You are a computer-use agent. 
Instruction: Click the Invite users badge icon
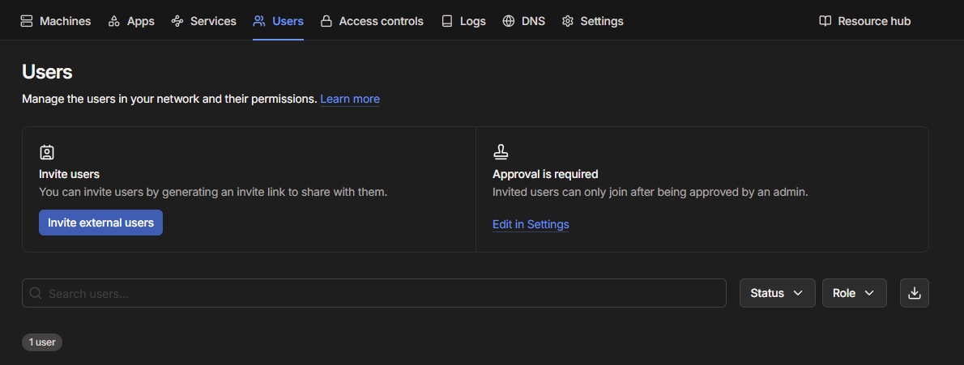[x=47, y=152]
